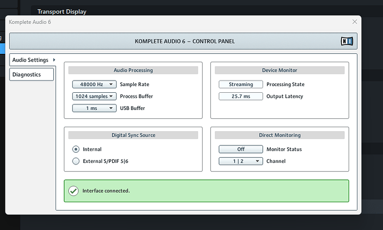The image size is (383, 230).
Task: Toggle the Monitor Status Off button
Action: (x=241, y=149)
